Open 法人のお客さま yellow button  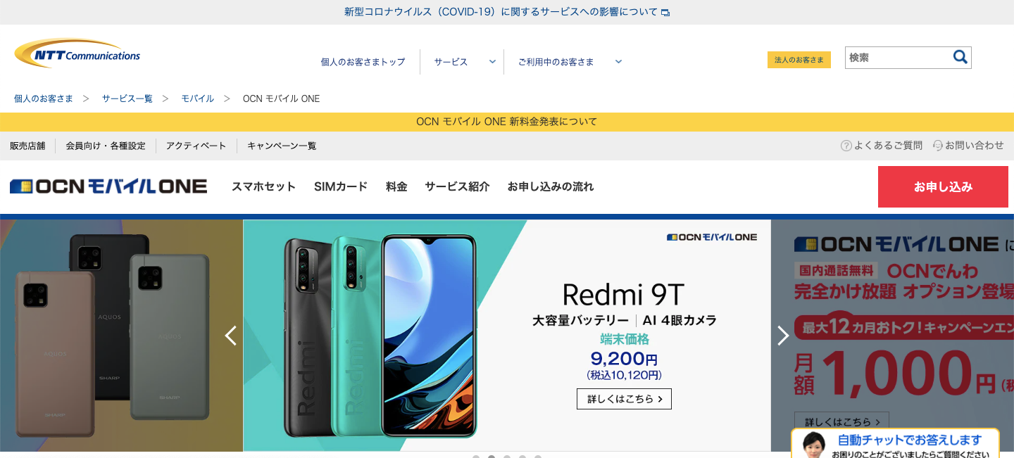pyautogui.click(x=799, y=60)
